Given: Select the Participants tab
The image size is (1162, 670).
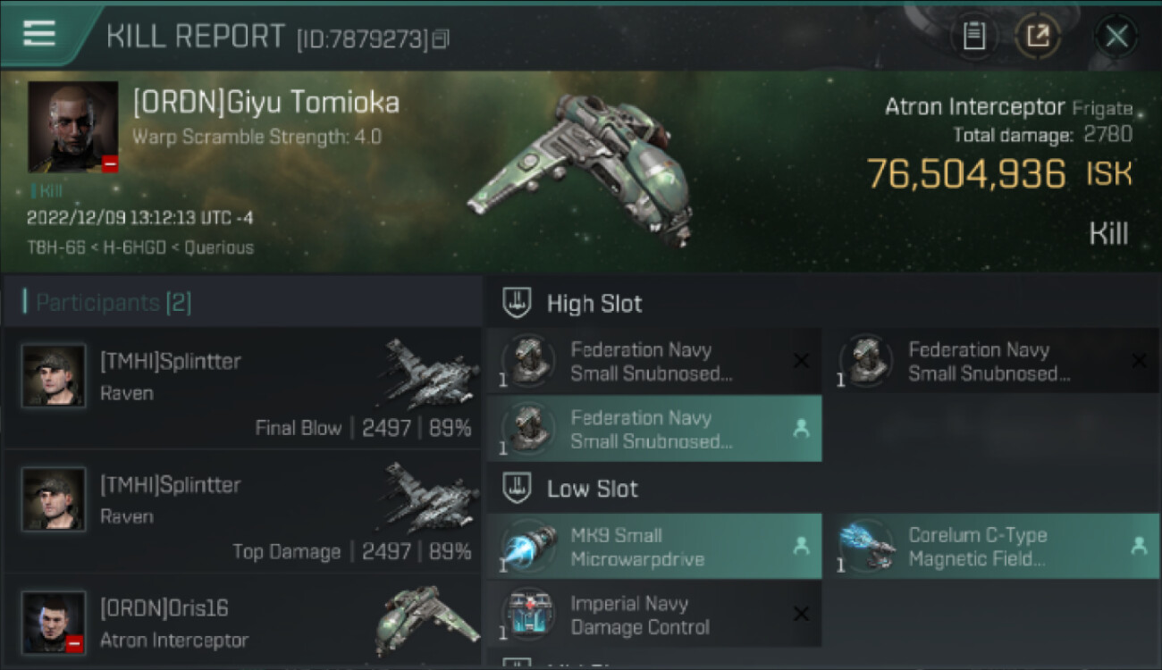Looking at the screenshot, I should coord(113,303).
